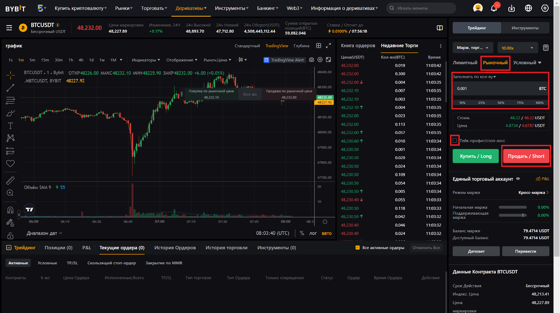Select the chart patterns tool

10,138
